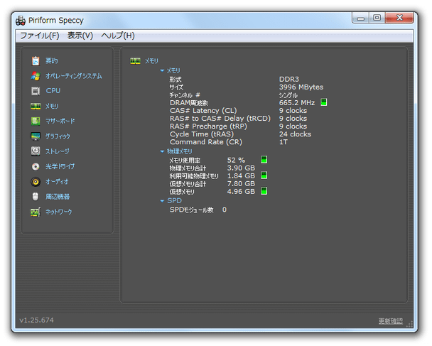Select the 665.2 MHz frequency value
Image resolution: width=432 pixels, height=346 pixels.
pyautogui.click(x=297, y=103)
